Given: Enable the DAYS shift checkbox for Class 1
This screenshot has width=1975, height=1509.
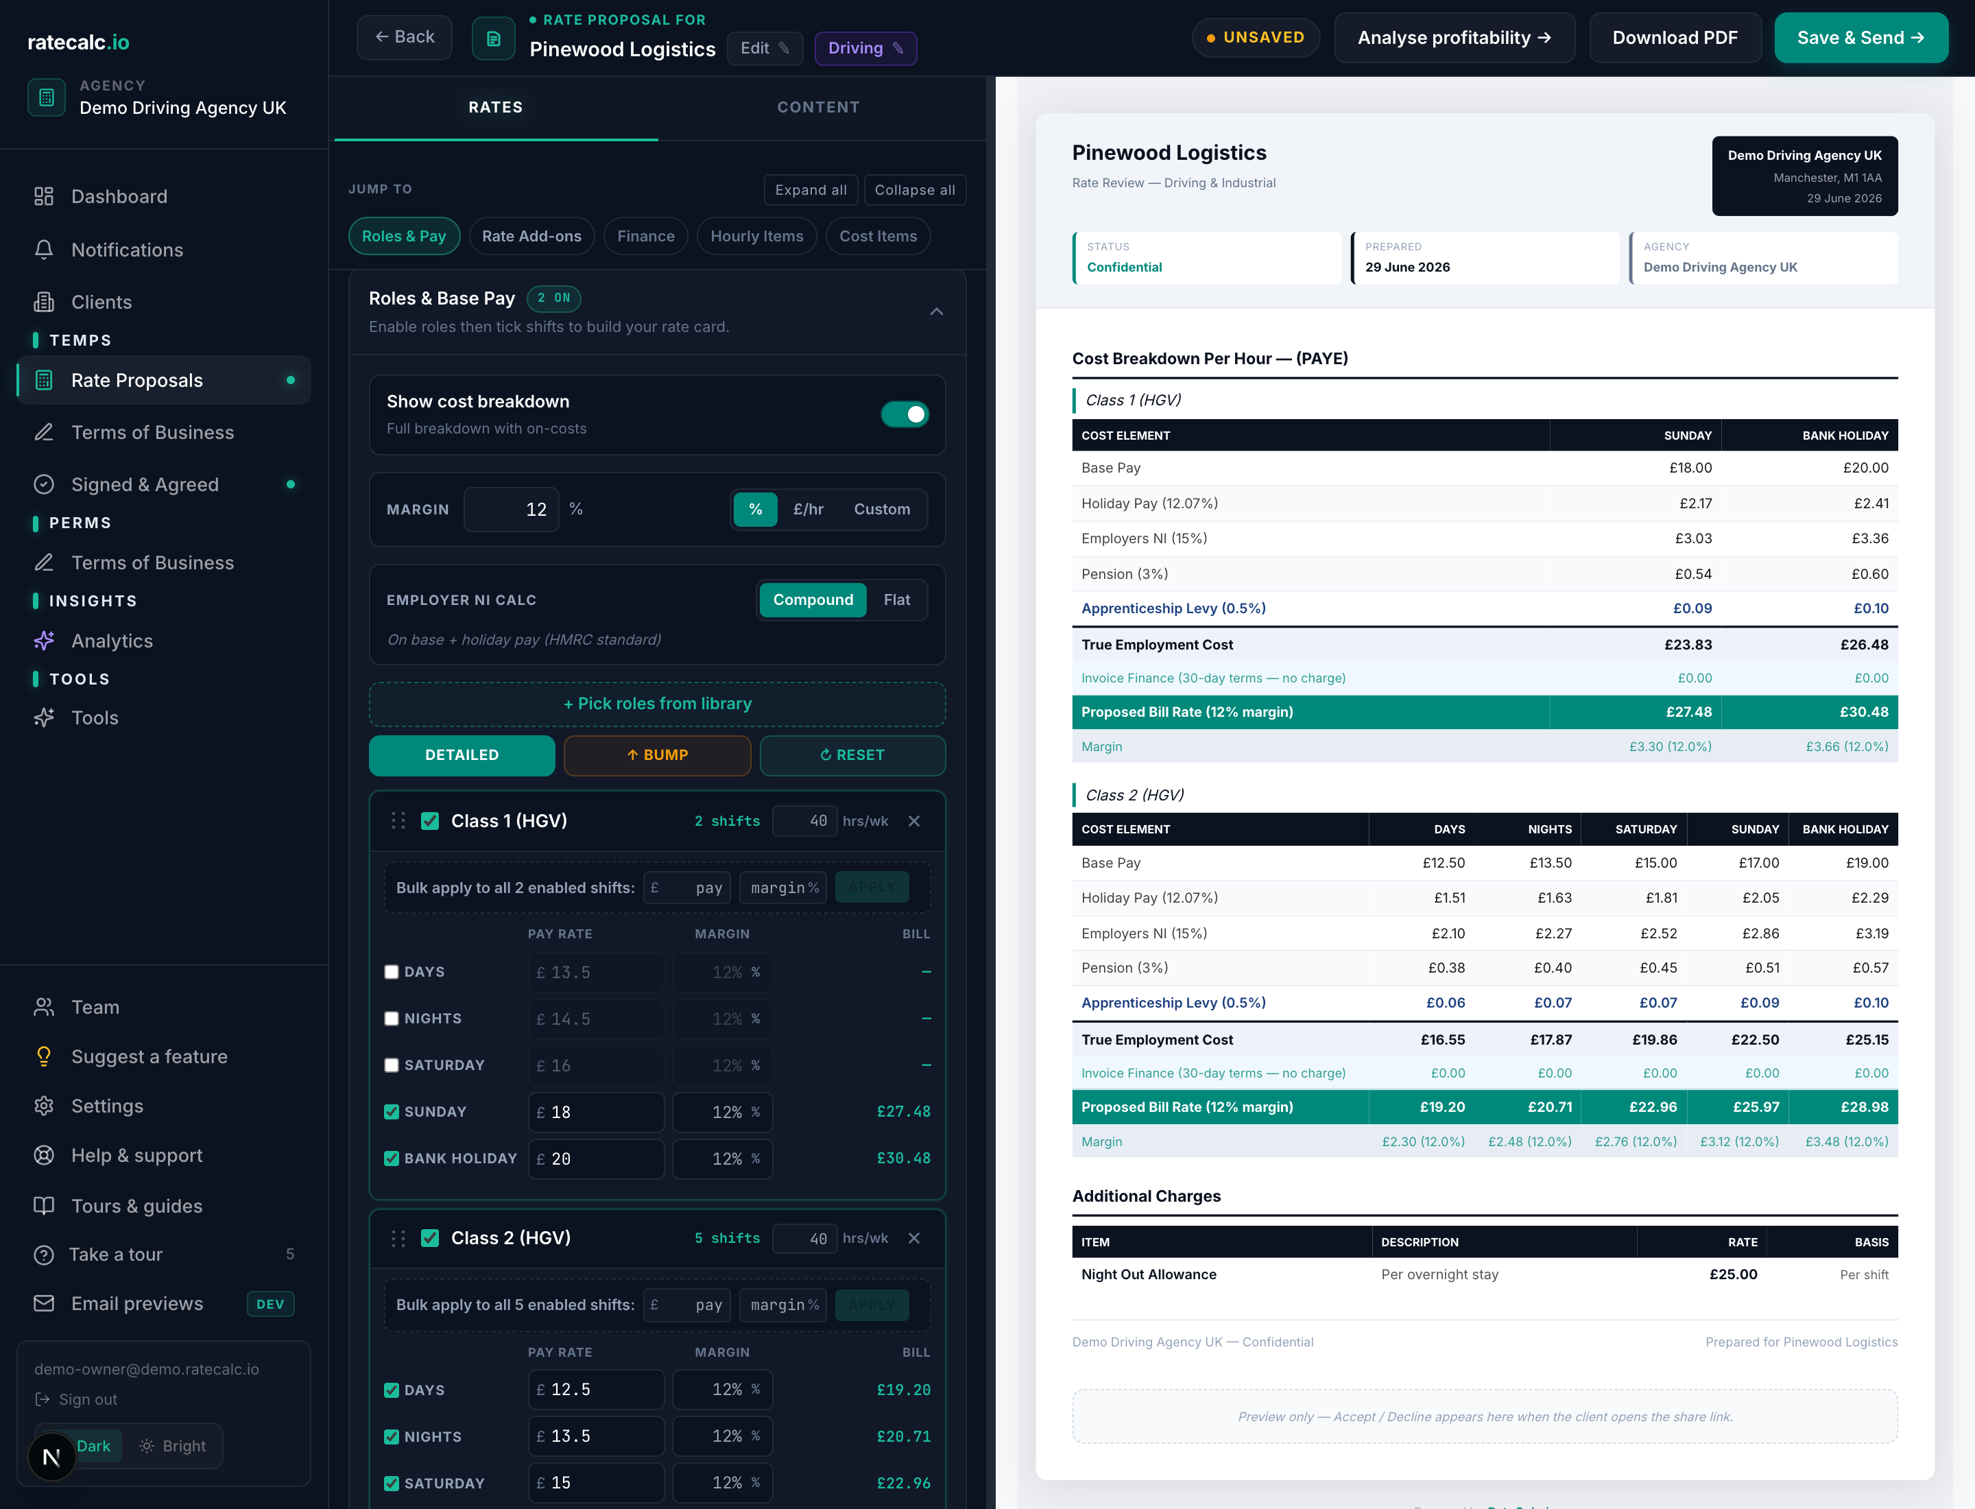Looking at the screenshot, I should point(392,972).
